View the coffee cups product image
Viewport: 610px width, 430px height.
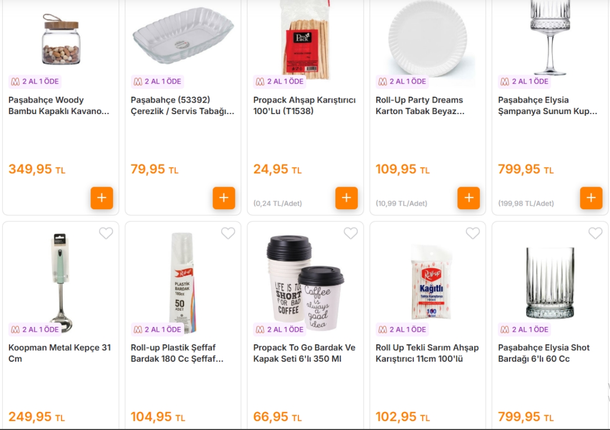305,282
